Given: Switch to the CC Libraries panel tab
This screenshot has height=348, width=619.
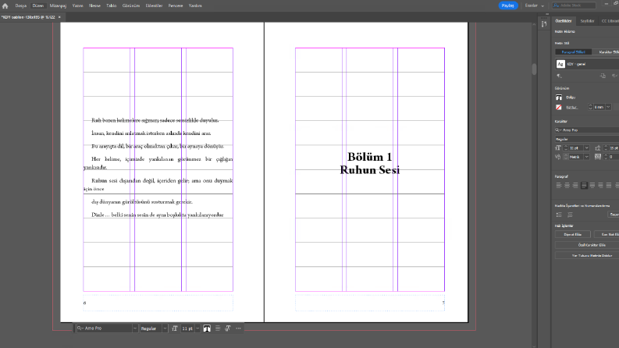Looking at the screenshot, I should pyautogui.click(x=610, y=21).
